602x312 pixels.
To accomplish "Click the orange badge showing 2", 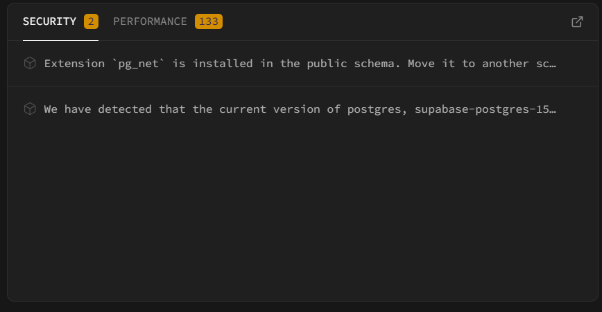I will tap(91, 21).
